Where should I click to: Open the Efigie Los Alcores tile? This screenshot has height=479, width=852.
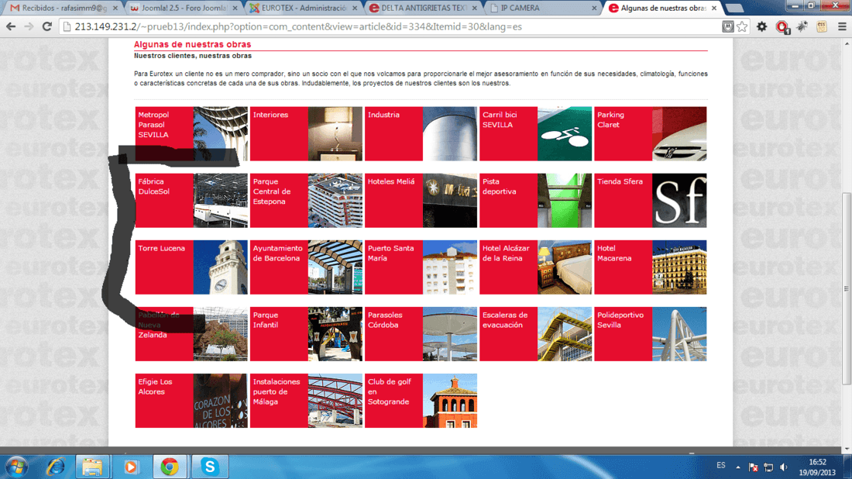tap(191, 401)
